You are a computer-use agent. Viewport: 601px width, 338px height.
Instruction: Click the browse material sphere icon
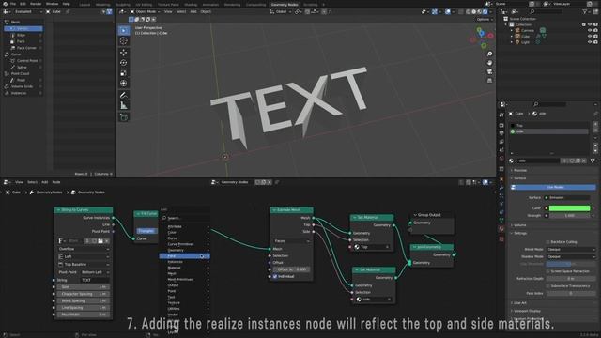(513, 161)
